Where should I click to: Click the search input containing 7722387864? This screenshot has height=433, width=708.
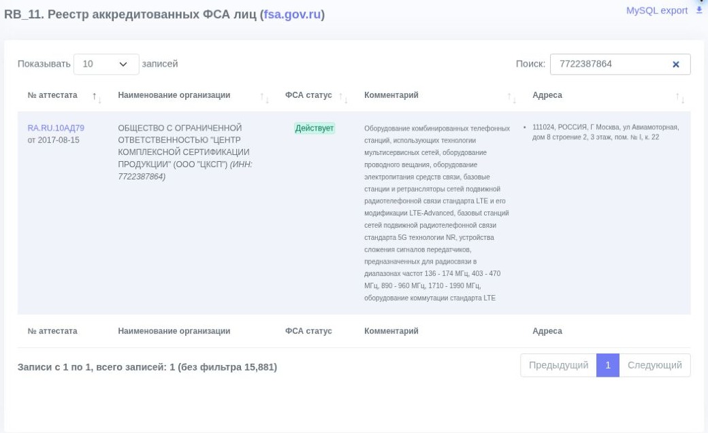[620, 64]
